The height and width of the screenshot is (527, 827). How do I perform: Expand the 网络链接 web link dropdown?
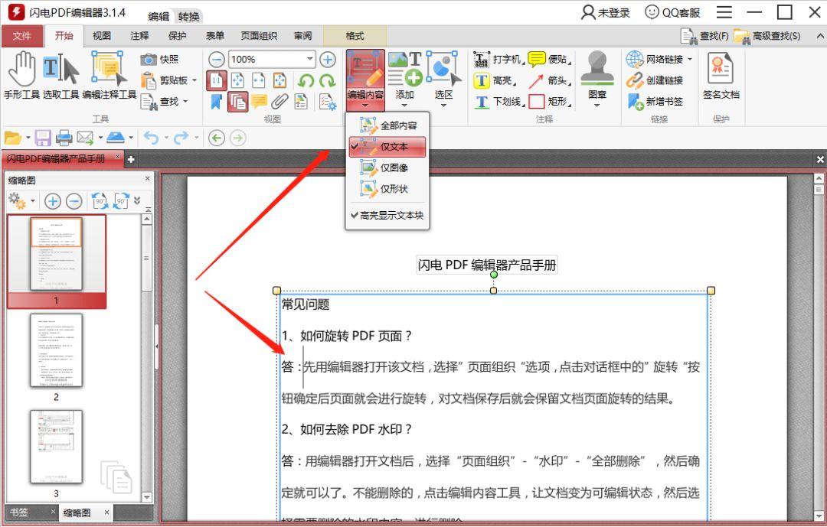(x=690, y=59)
